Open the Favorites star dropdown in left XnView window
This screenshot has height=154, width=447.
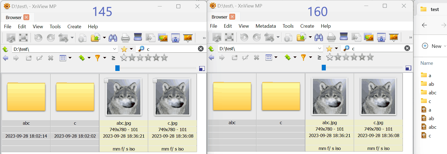131,49
